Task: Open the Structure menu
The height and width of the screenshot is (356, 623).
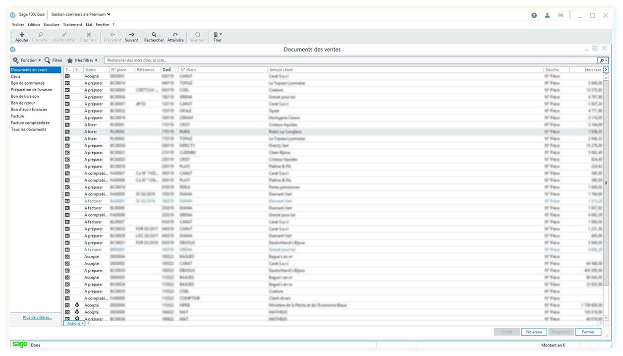Action: pyautogui.click(x=51, y=24)
